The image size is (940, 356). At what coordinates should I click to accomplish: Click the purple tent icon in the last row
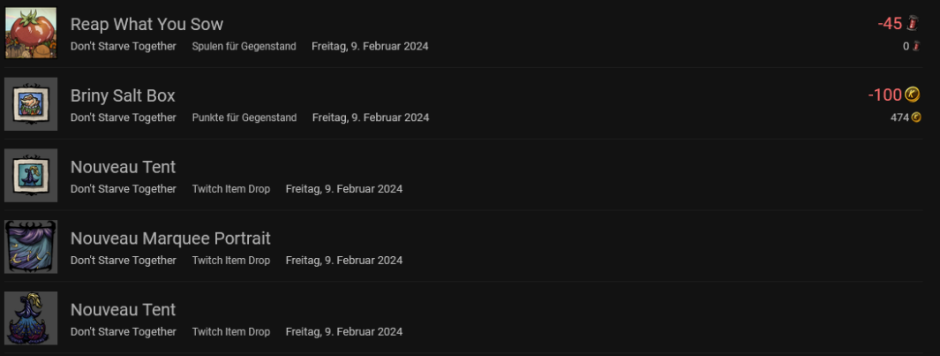pos(31,318)
